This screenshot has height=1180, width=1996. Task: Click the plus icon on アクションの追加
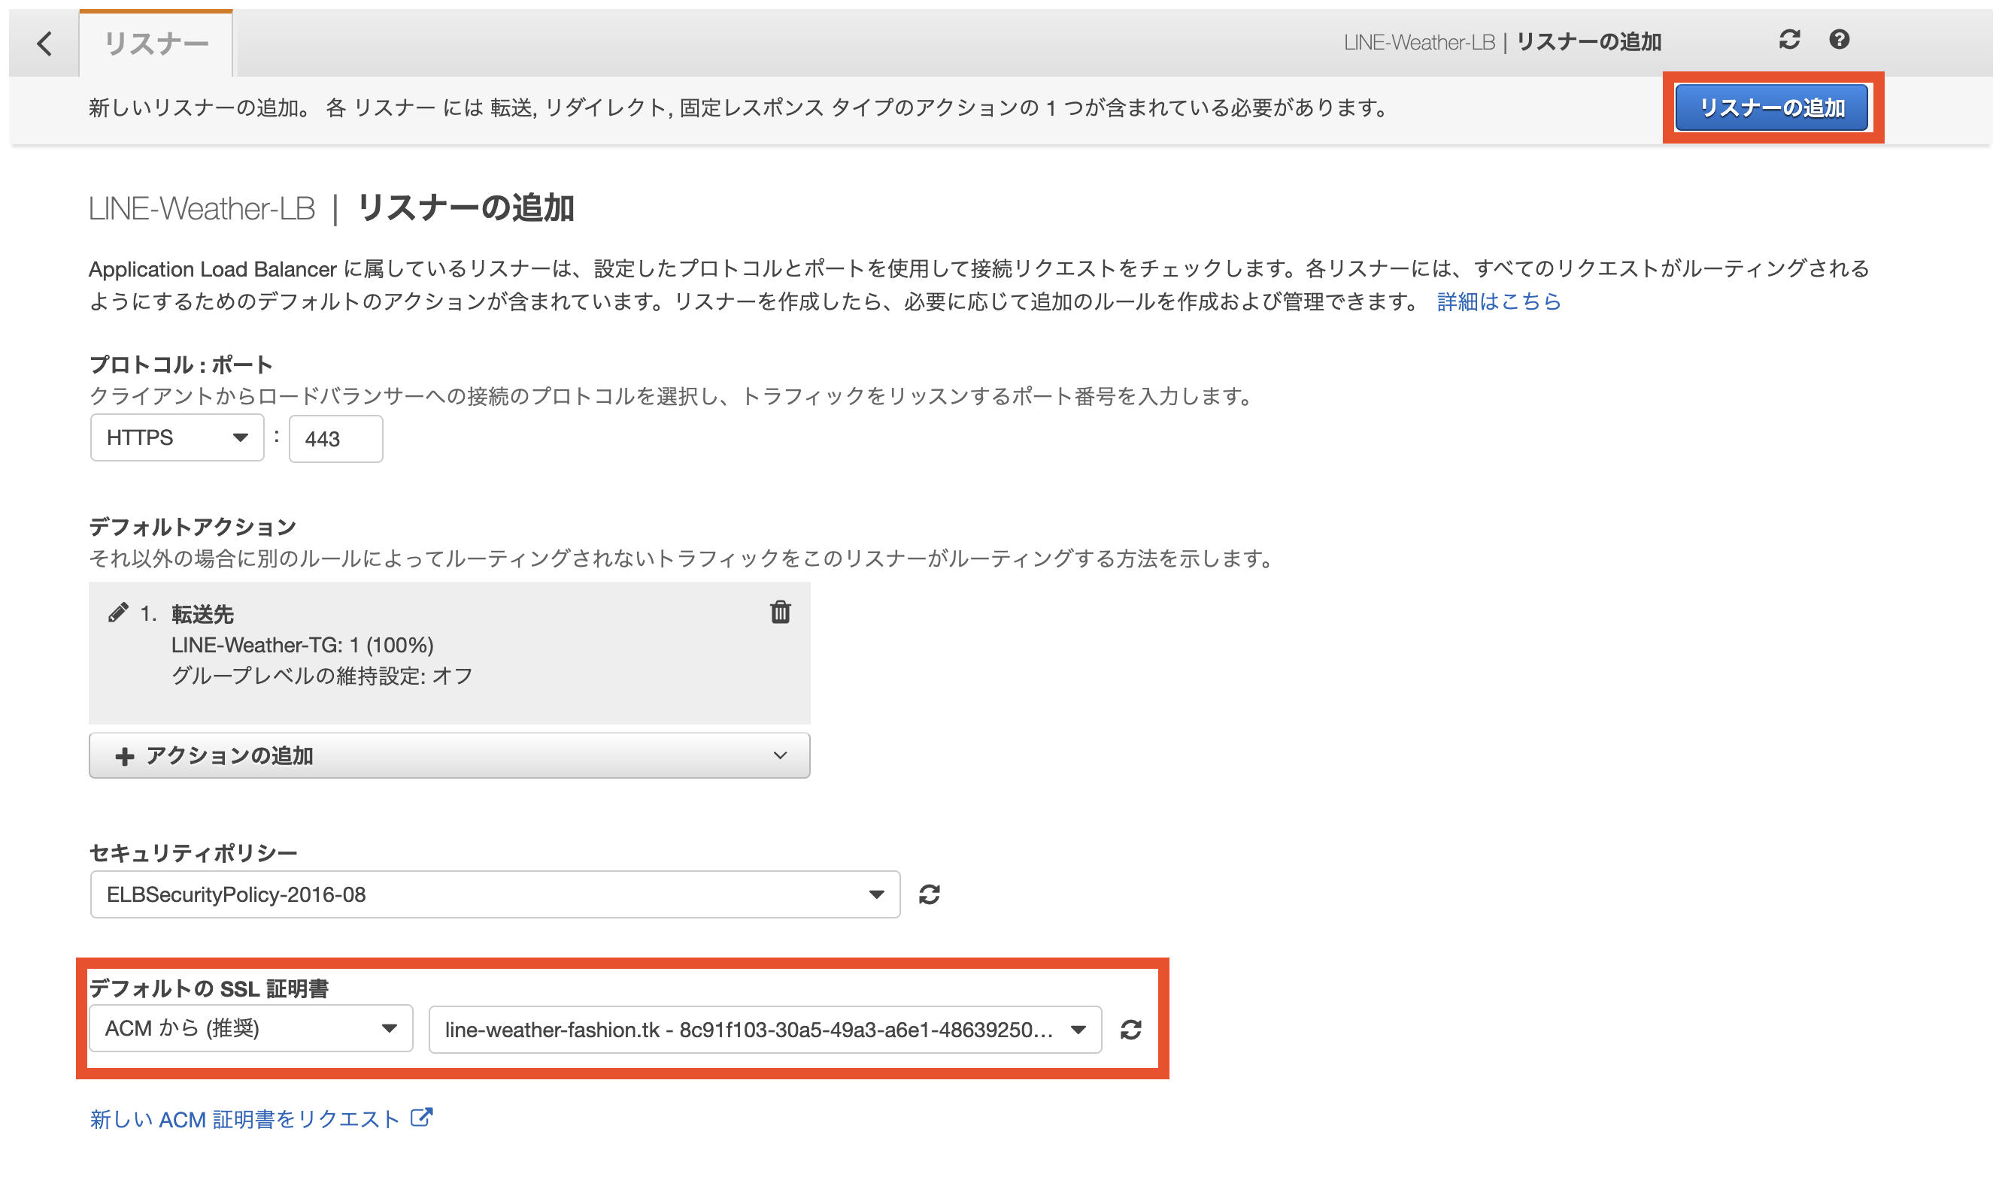(125, 755)
